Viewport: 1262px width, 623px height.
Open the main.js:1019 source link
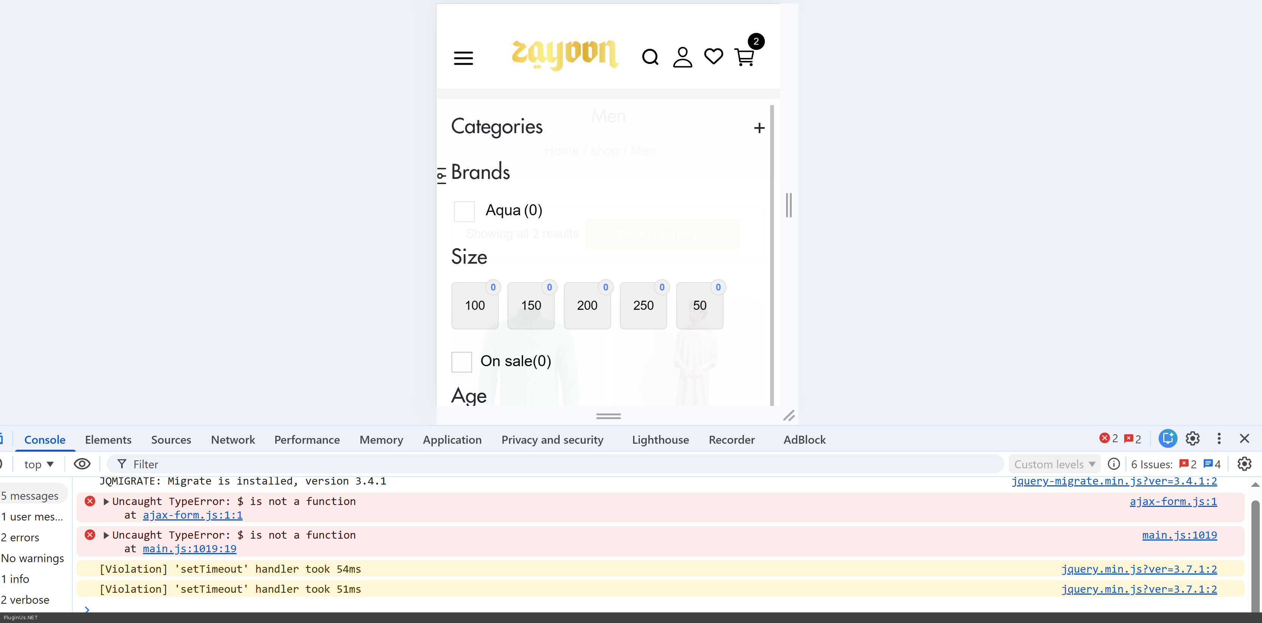coord(1179,535)
